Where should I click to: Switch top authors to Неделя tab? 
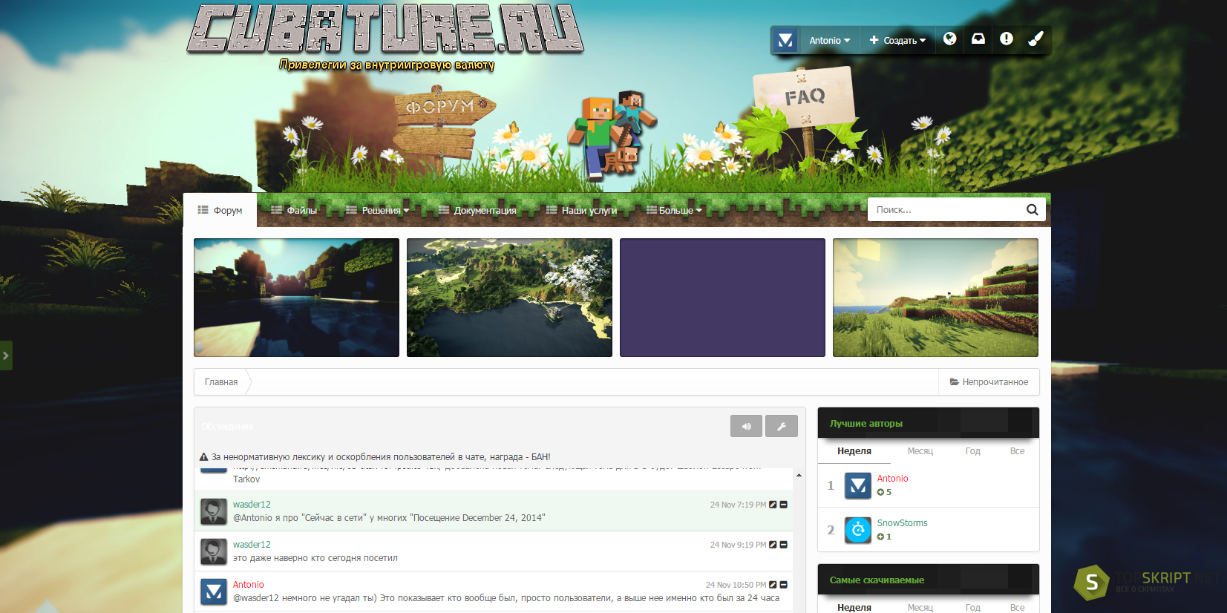[x=854, y=451]
